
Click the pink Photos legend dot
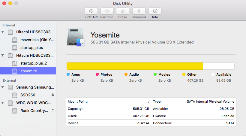(x=97, y=74)
